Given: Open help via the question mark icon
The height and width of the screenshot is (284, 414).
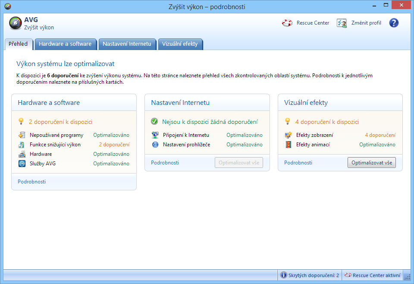Looking at the screenshot, I should (394, 23).
